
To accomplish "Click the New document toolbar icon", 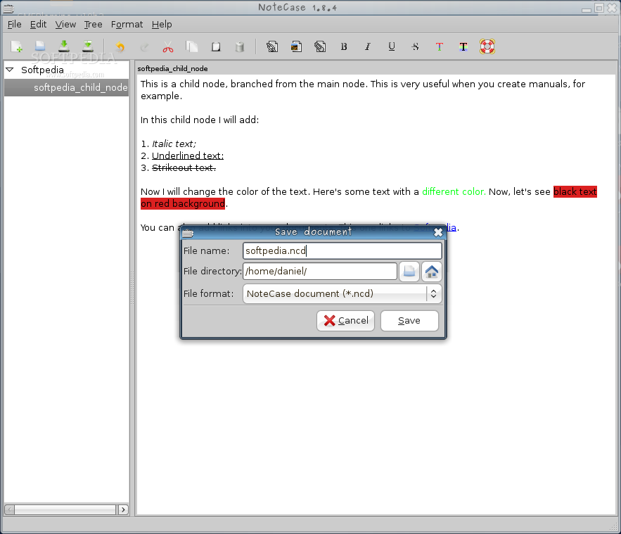I will (x=17, y=46).
